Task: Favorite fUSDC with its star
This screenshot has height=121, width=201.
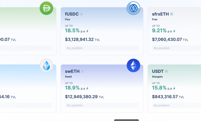Action: pos(81,14)
